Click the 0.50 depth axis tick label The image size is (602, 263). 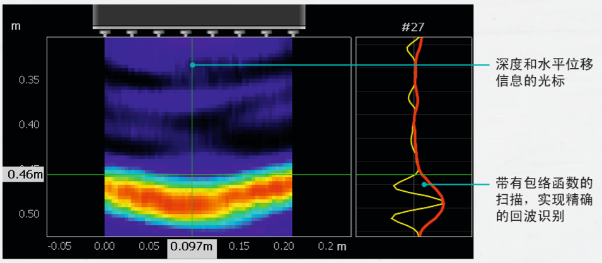tap(29, 214)
